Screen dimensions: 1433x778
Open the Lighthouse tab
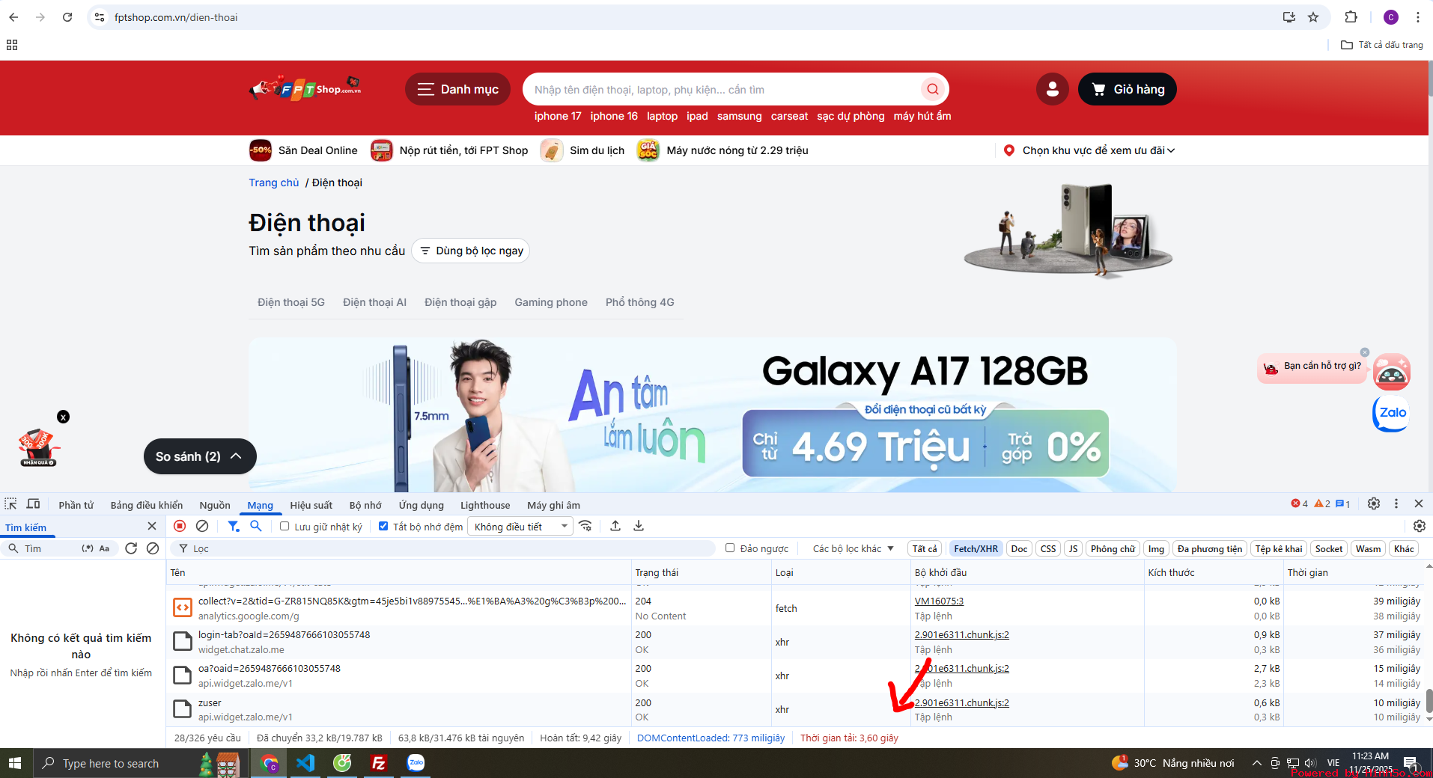coord(484,505)
